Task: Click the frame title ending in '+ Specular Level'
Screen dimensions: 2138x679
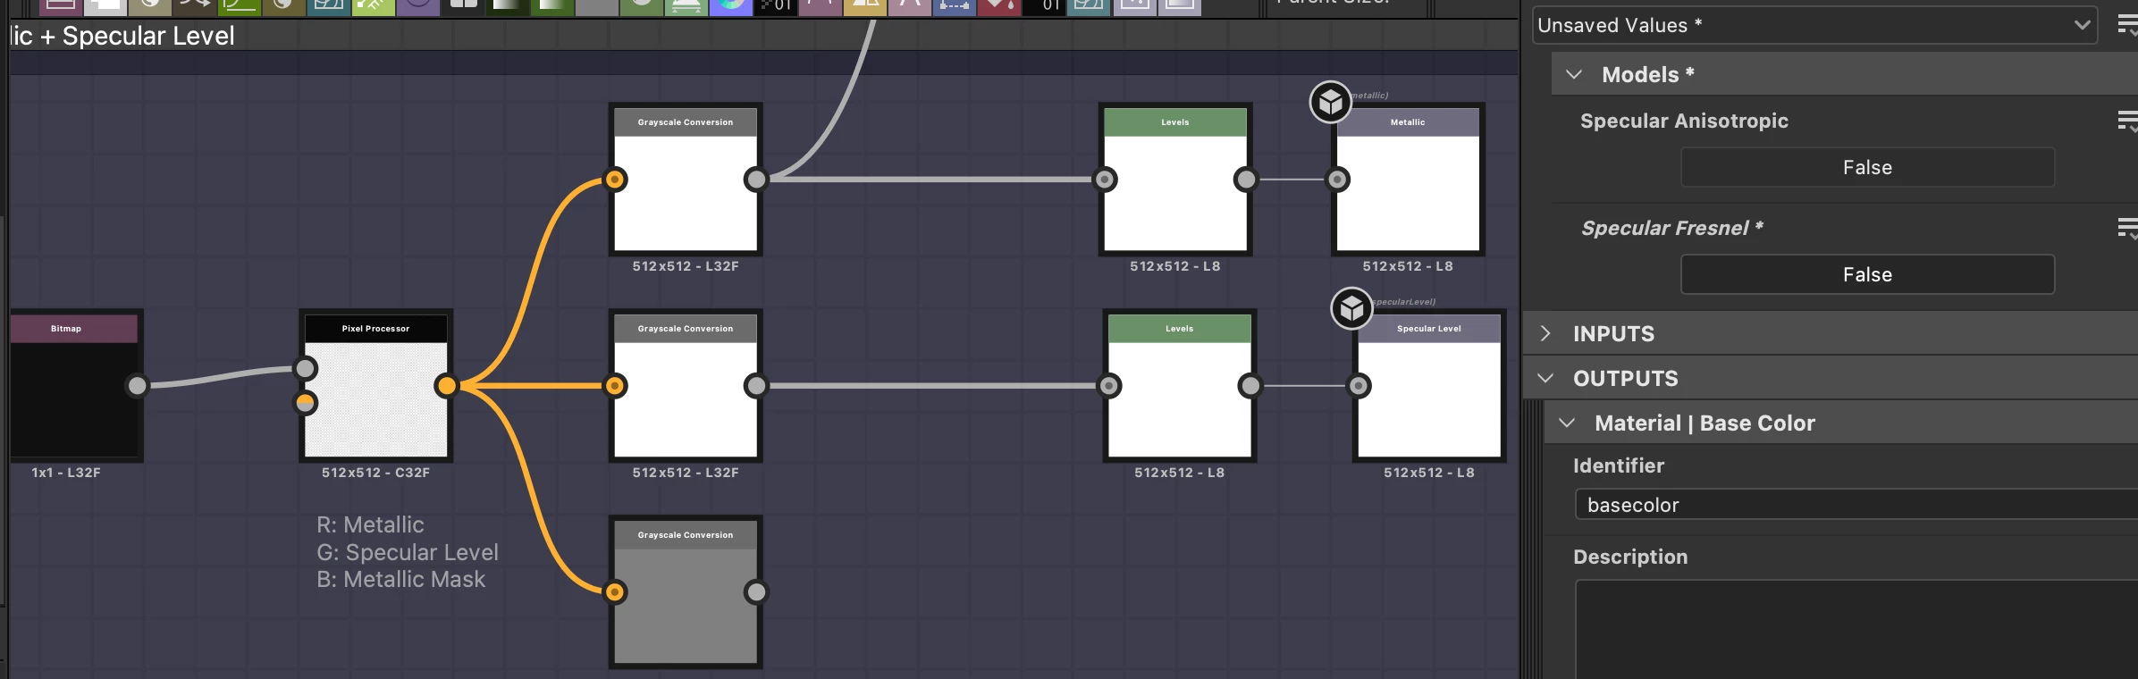Action: coord(122,36)
